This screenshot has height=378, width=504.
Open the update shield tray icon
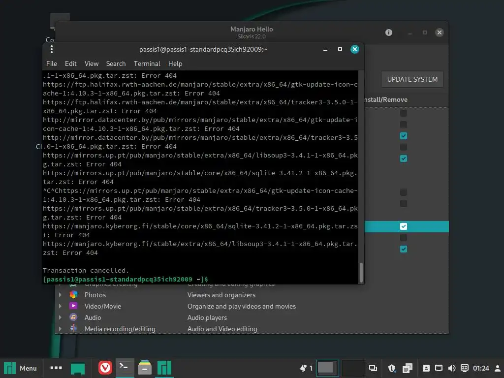point(391,368)
